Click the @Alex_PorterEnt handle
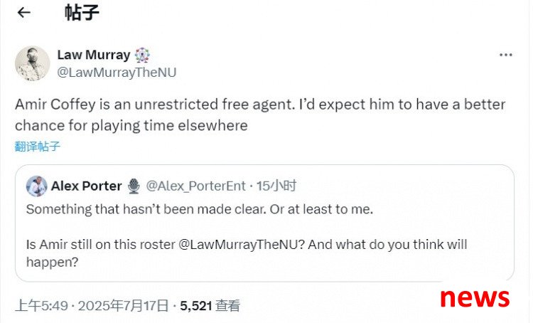The height and width of the screenshot is (323, 533). (x=195, y=186)
